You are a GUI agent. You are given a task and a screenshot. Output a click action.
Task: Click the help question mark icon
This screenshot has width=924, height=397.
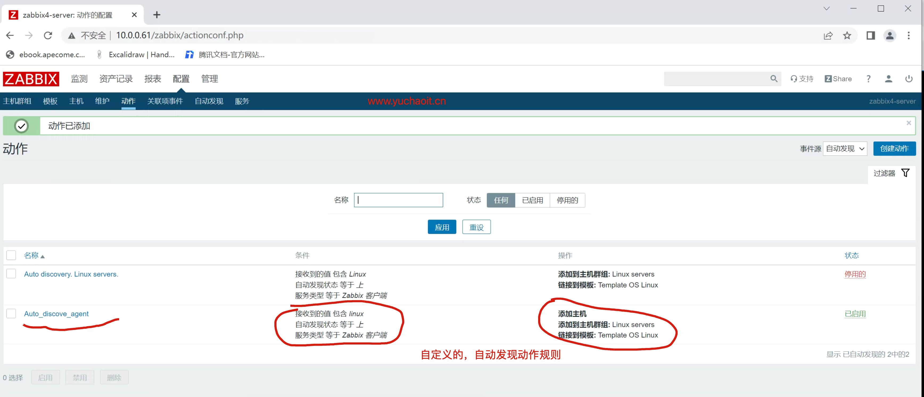click(x=868, y=78)
